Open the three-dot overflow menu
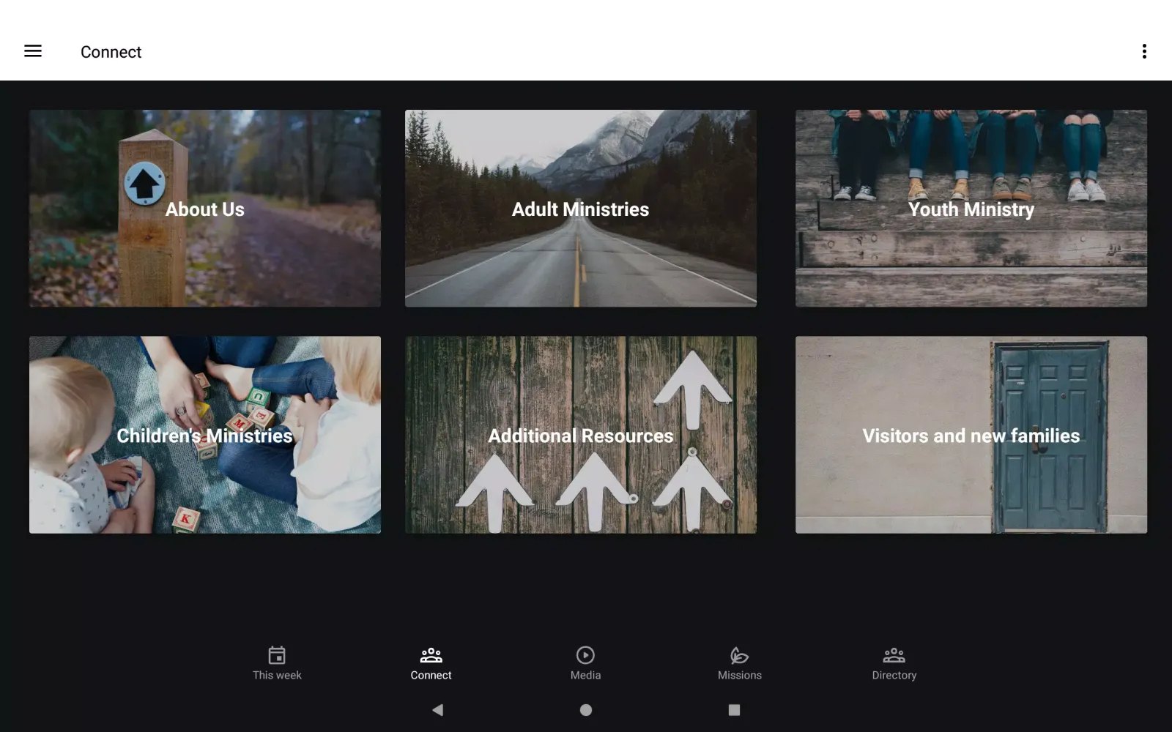Viewport: 1172px width, 732px height. coord(1143,51)
